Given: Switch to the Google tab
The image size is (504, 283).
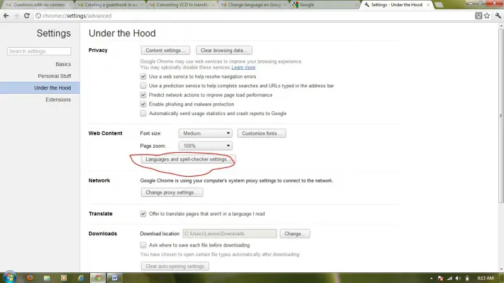Looking at the screenshot, I should [324, 5].
